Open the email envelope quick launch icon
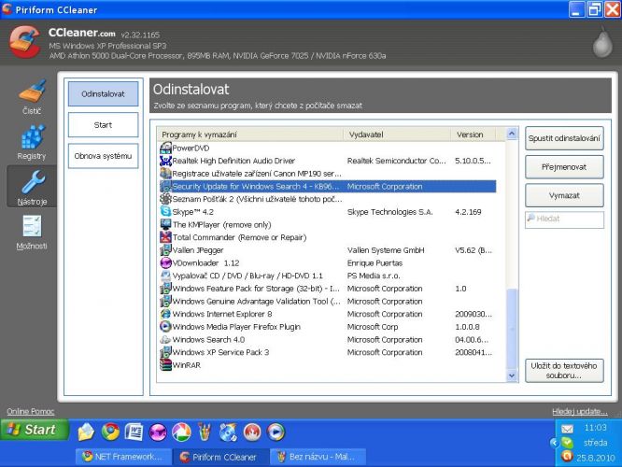Screen dimensions: 622x467 86,432
